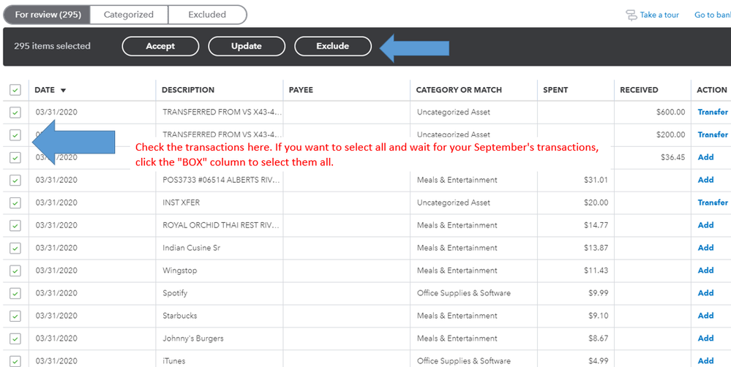Click Add on the $36.45 row
This screenshot has width=731, height=367.
tap(706, 157)
